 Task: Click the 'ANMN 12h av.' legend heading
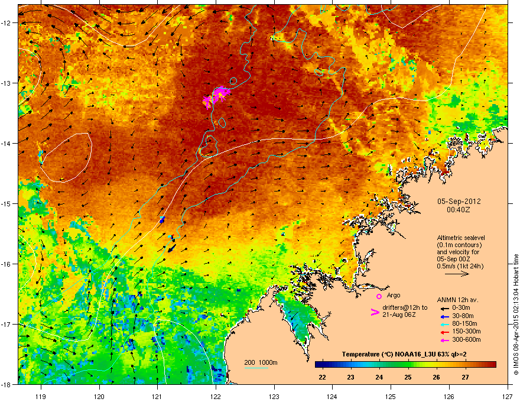point(457,300)
